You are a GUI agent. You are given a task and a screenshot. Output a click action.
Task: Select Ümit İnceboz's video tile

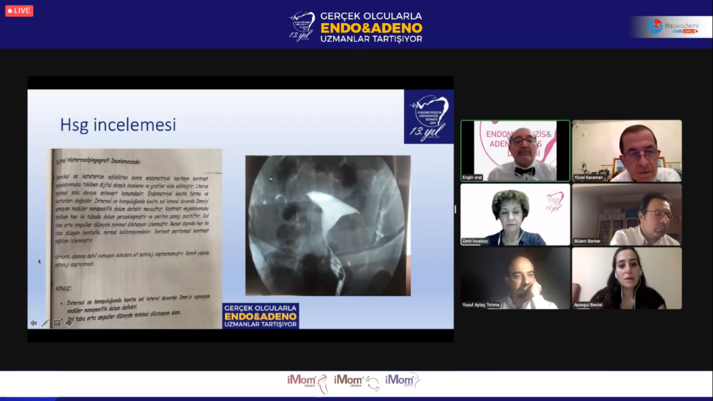point(515,214)
